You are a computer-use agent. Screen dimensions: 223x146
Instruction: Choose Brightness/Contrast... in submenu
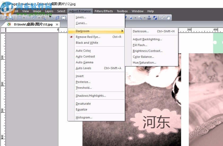pyautogui.click(x=151, y=51)
